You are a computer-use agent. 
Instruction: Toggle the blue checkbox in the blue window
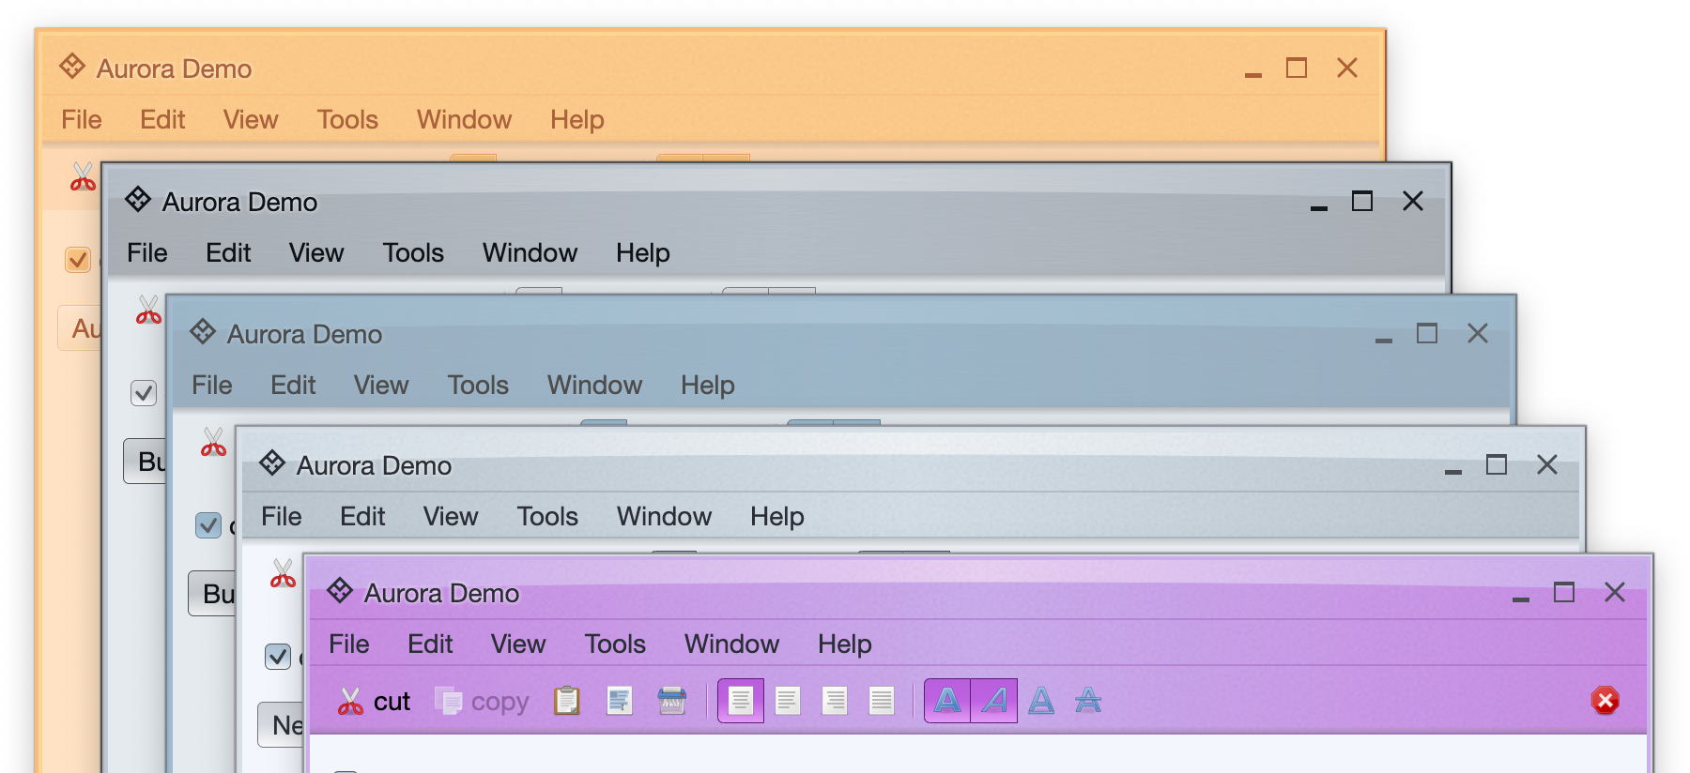(x=208, y=525)
